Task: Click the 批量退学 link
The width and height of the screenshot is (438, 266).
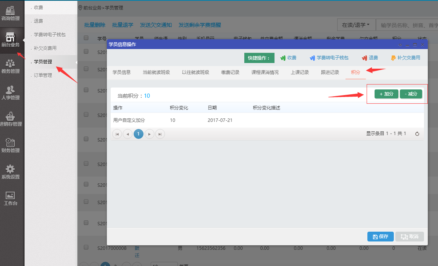Action: click(123, 25)
